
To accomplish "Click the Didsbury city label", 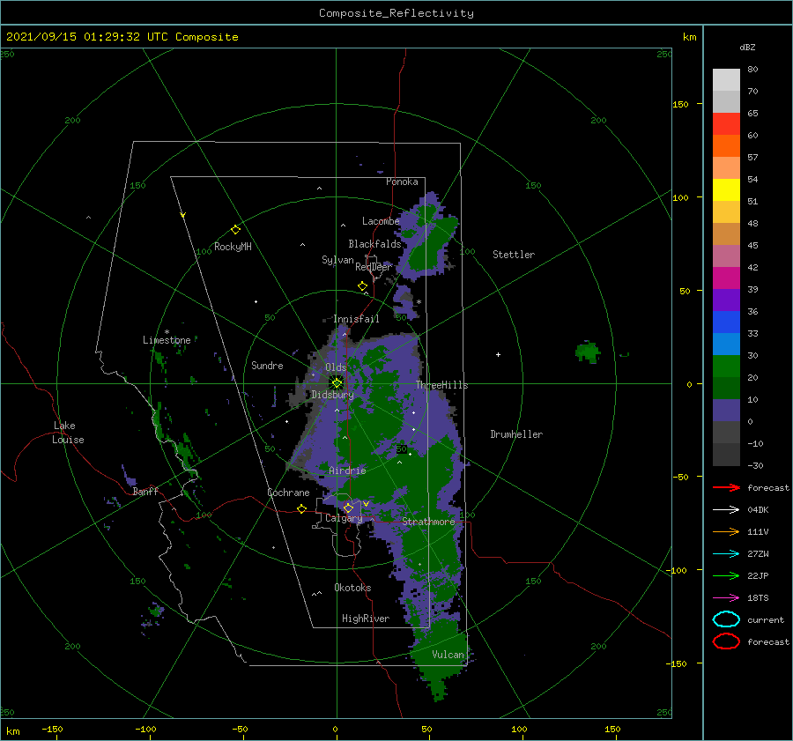I will click(x=332, y=395).
